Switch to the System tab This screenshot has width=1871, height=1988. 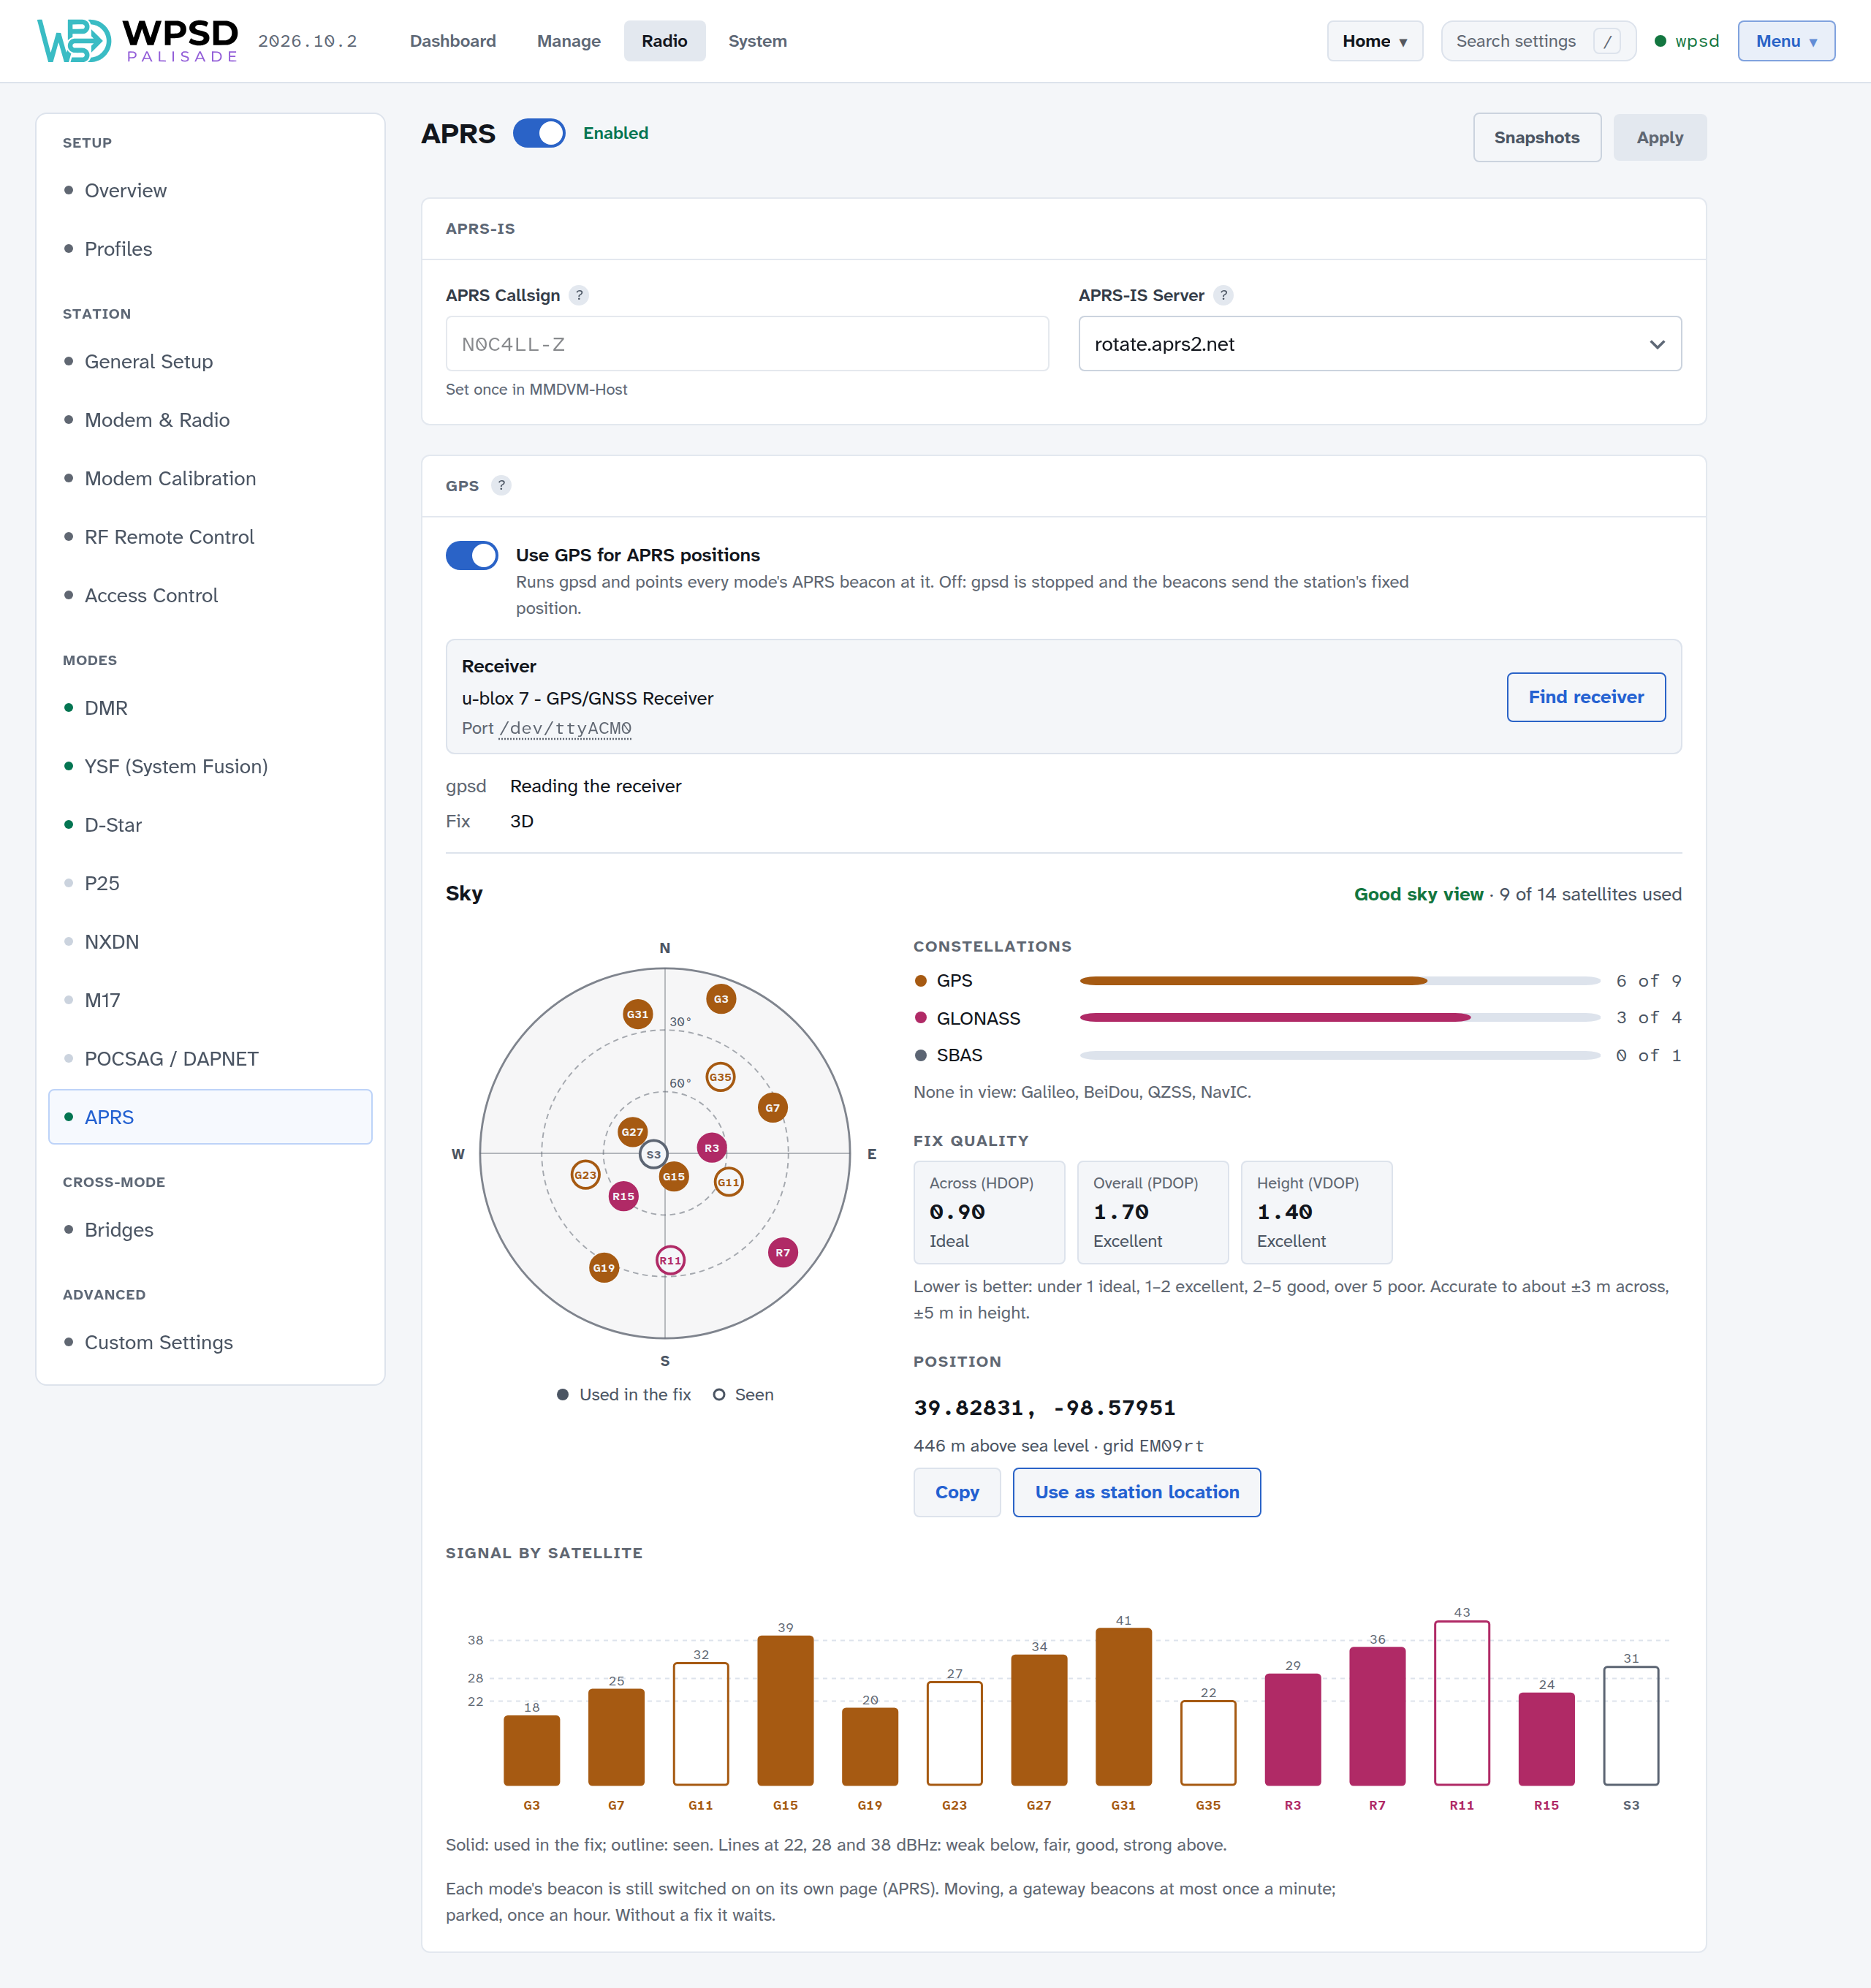point(757,41)
